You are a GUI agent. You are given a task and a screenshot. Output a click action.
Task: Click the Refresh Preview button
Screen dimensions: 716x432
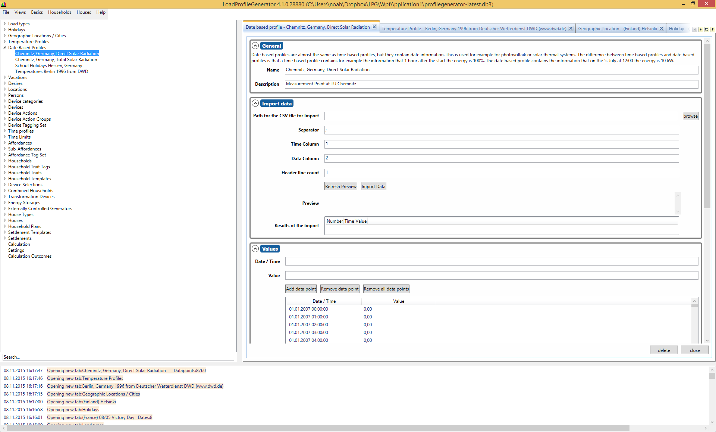click(x=340, y=187)
